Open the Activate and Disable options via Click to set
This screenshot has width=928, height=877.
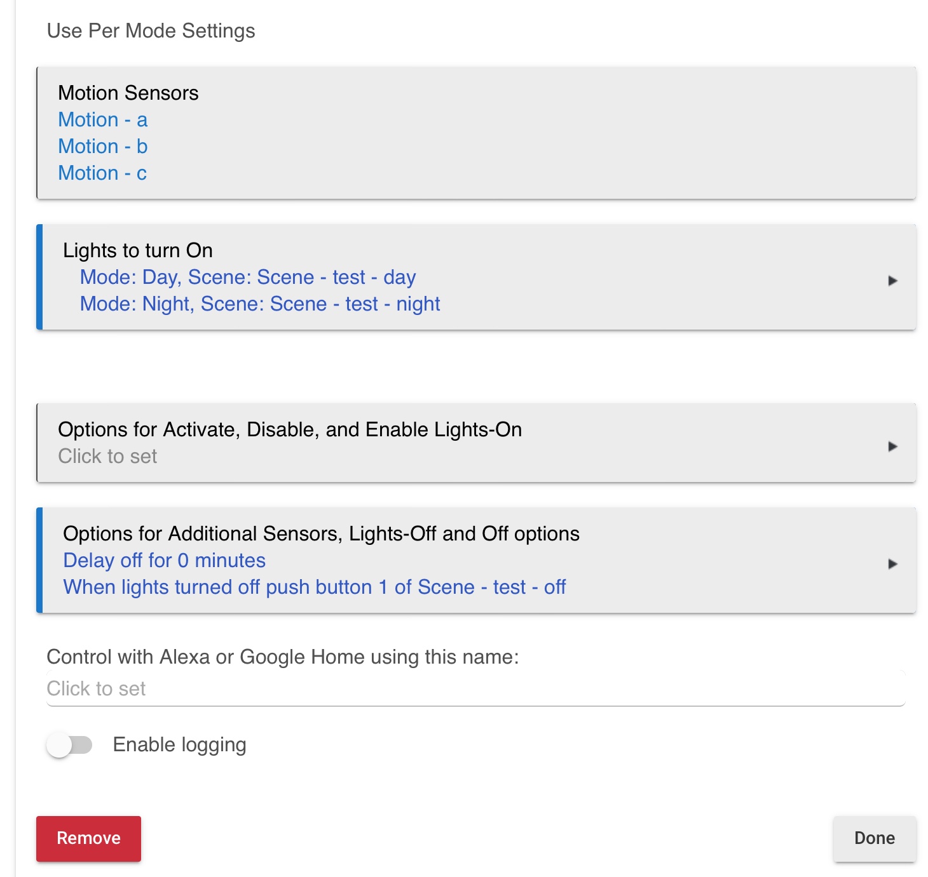point(107,456)
